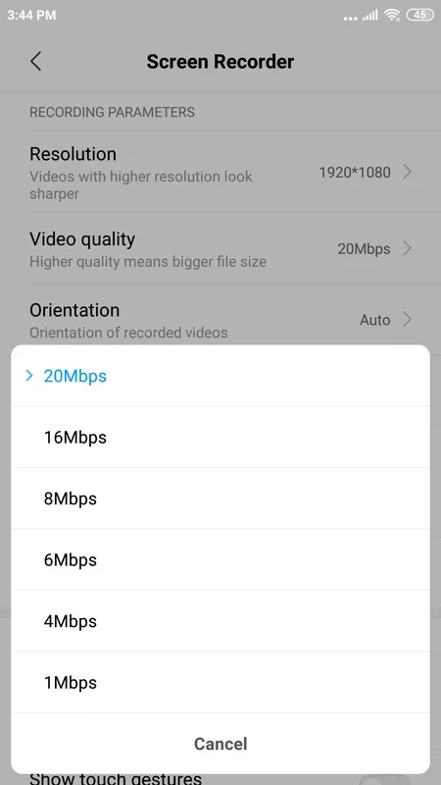Open Orientation setting chevron

click(x=408, y=320)
